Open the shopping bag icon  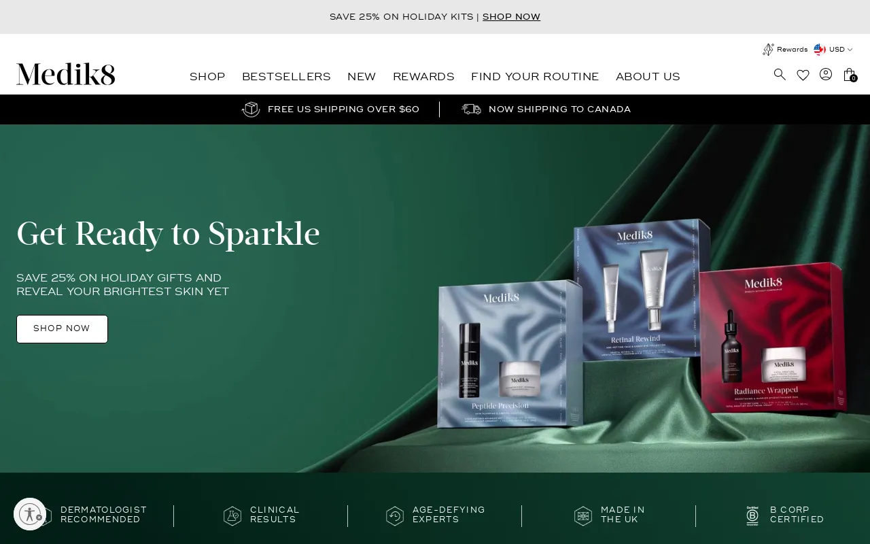click(850, 75)
